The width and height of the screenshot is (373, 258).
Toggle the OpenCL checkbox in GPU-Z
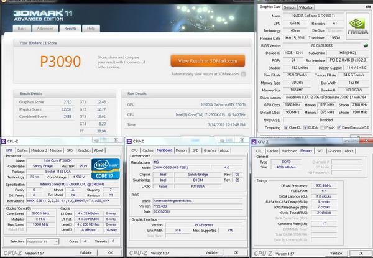(x=286, y=127)
